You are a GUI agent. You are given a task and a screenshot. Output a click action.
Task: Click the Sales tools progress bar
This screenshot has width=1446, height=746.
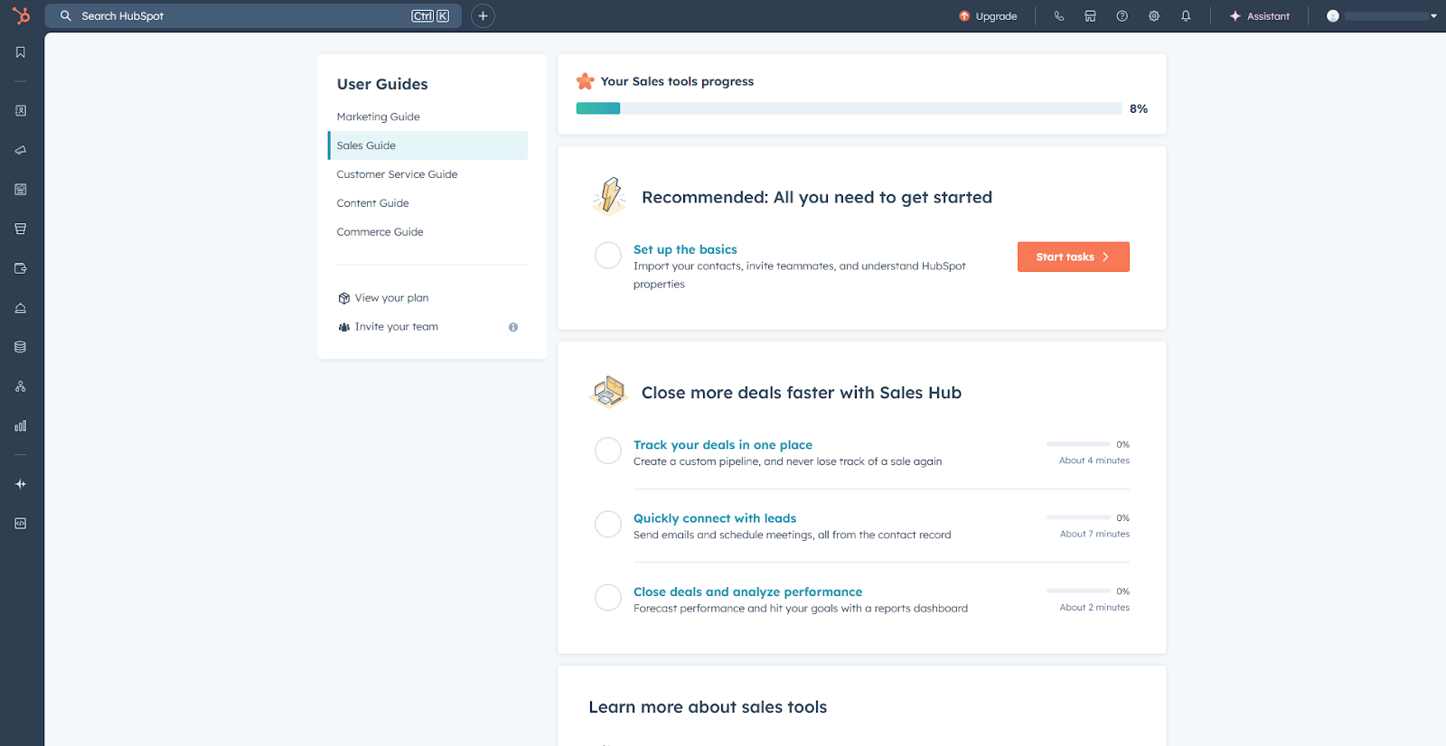(x=849, y=108)
